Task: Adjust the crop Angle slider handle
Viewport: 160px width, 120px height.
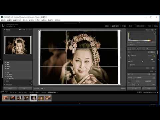Action: pos(143,61)
